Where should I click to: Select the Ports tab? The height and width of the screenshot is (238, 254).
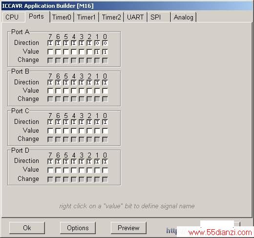click(37, 17)
